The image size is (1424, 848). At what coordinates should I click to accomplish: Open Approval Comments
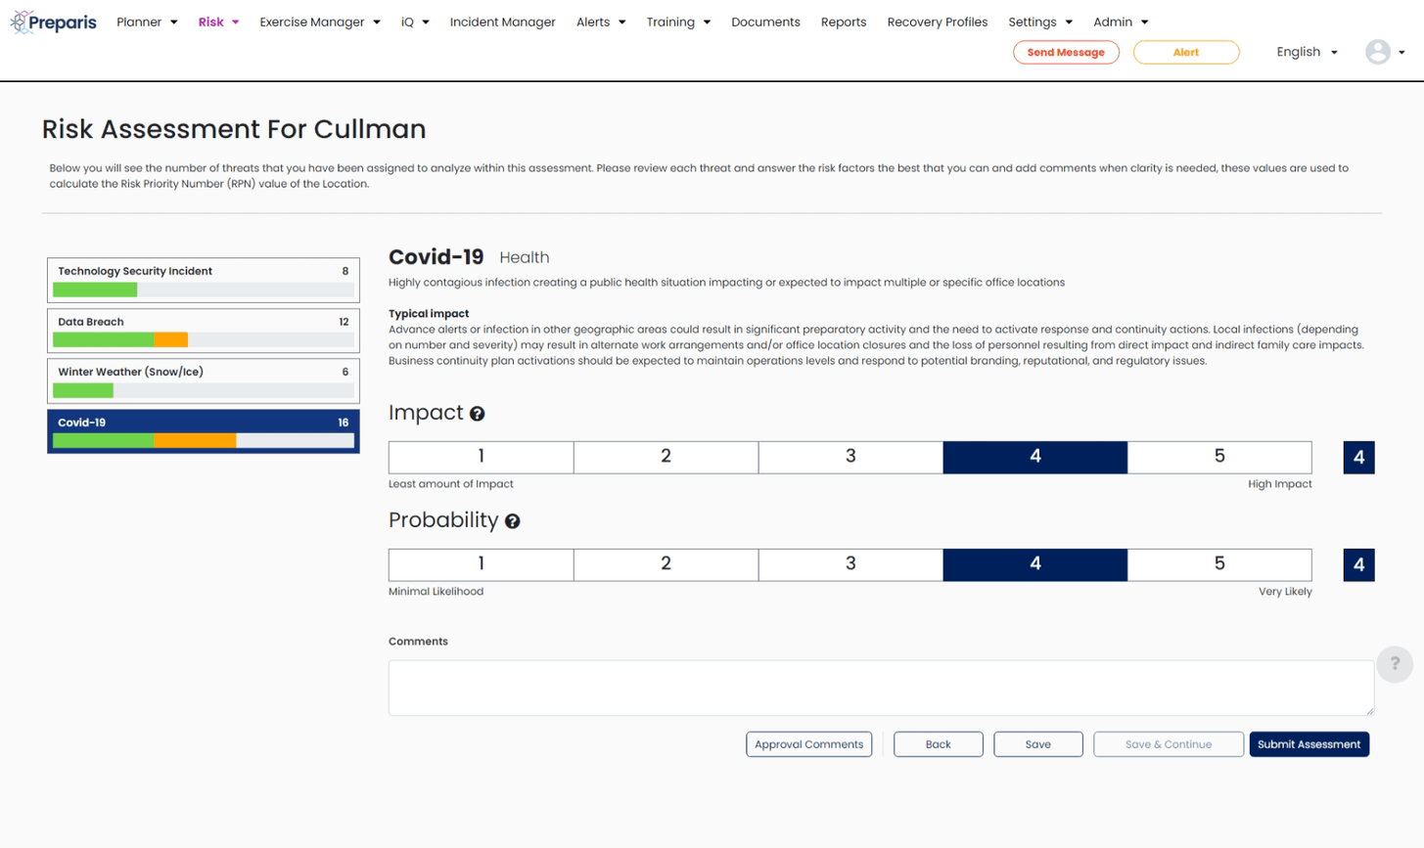808,744
